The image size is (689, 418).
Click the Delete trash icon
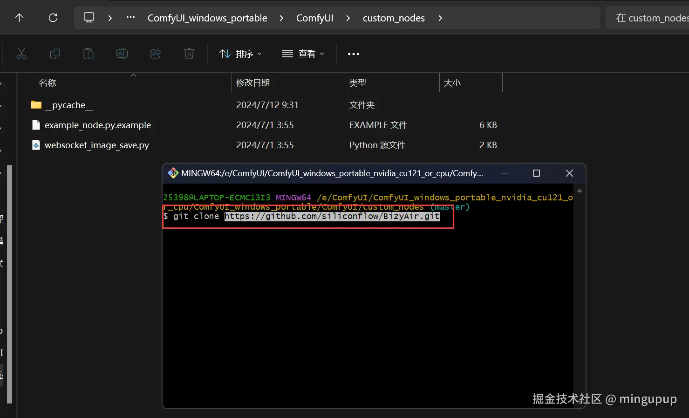189,54
